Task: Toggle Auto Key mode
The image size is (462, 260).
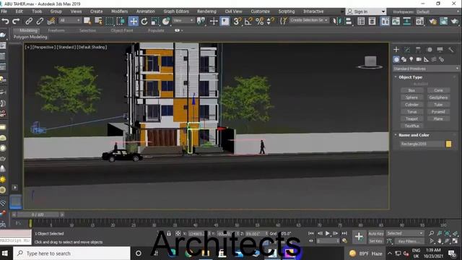Action: [376, 233]
